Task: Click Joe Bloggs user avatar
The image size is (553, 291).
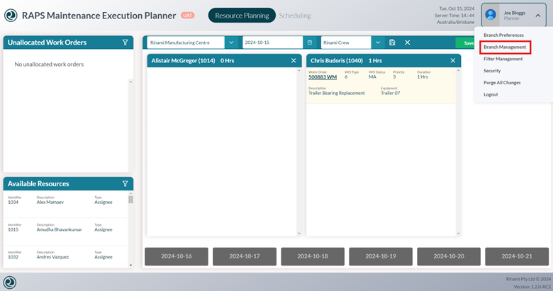Action: point(491,15)
